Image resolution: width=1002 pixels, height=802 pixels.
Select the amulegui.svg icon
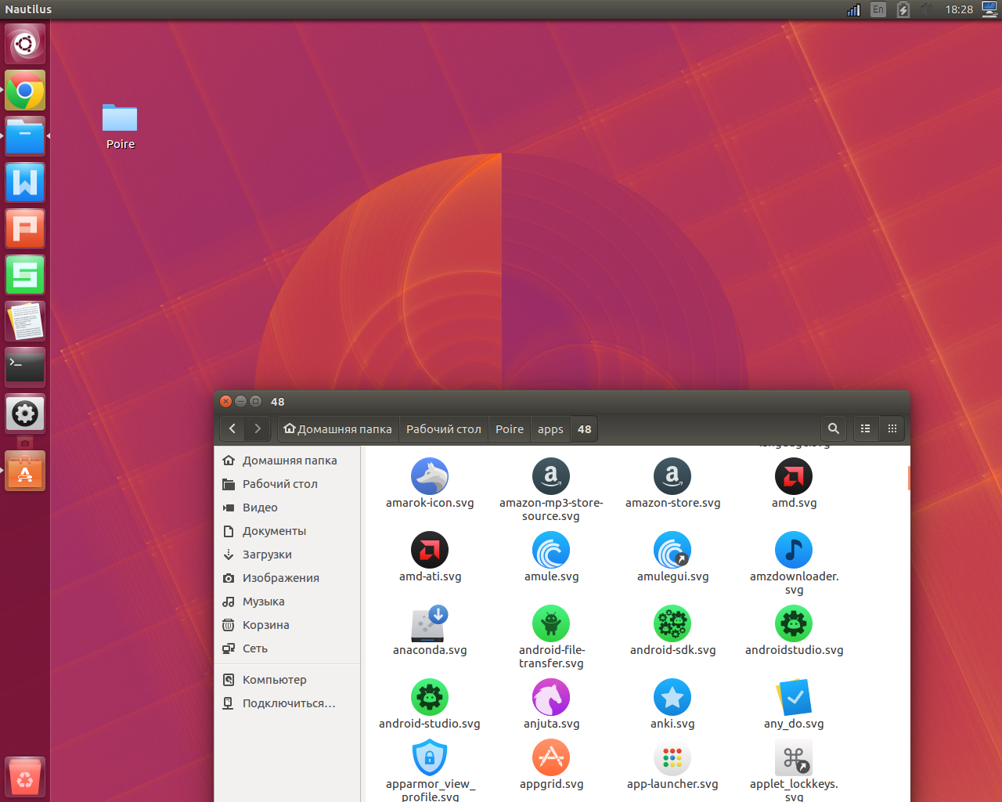click(x=672, y=550)
